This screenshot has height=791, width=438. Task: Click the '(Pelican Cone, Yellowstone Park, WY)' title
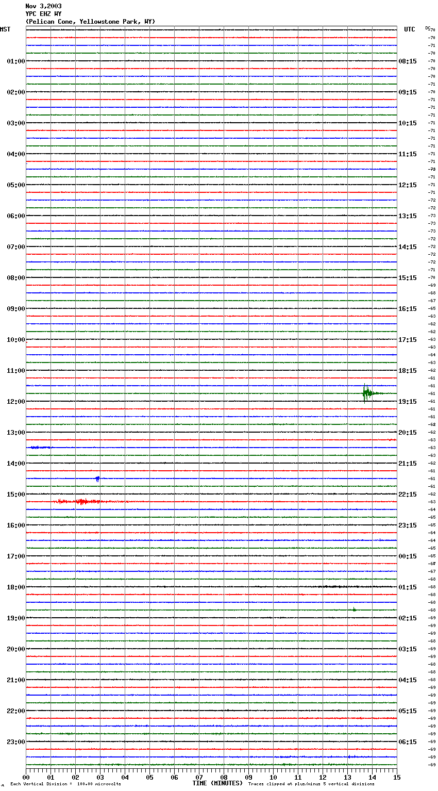click(x=90, y=22)
